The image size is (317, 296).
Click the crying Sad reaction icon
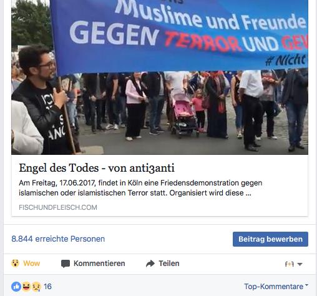[36, 287]
